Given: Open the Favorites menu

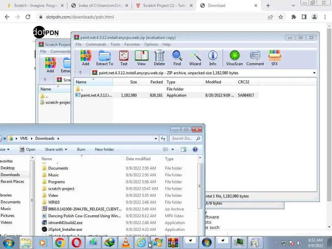Looking at the screenshot, I should point(132,44).
